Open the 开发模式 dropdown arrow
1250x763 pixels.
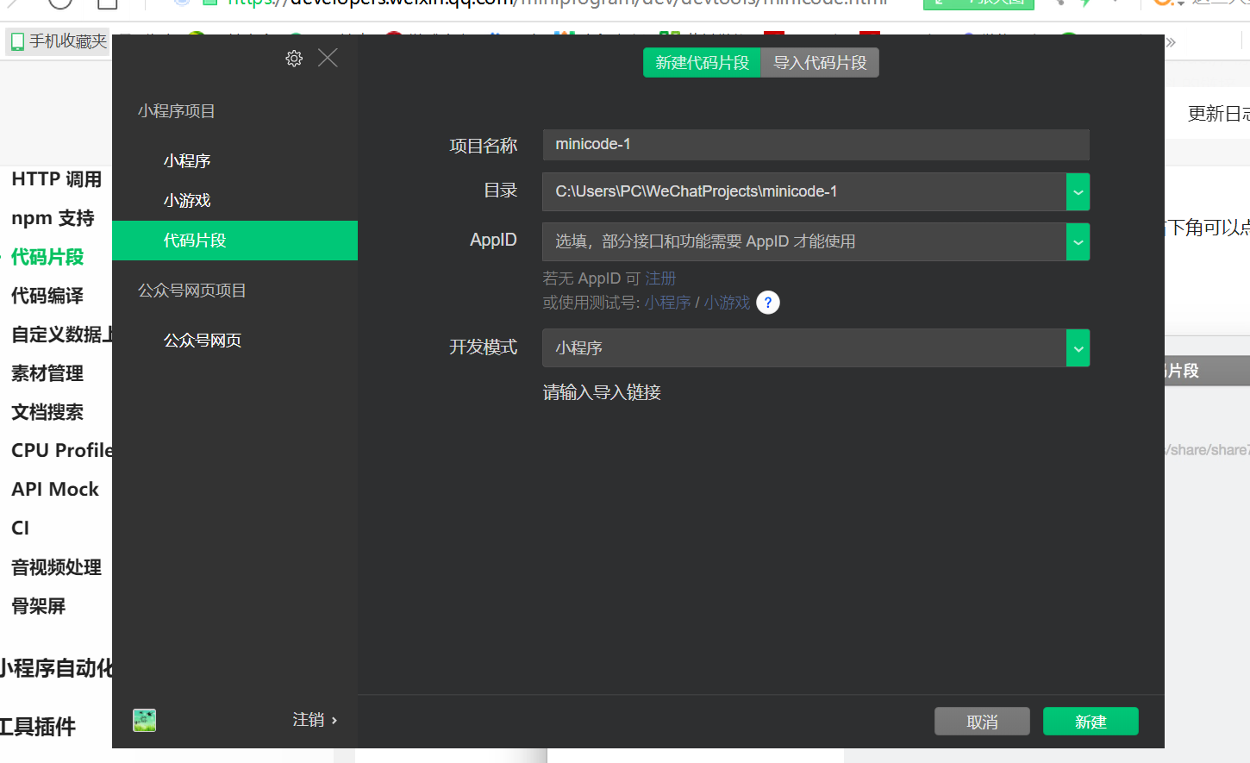(x=1078, y=348)
